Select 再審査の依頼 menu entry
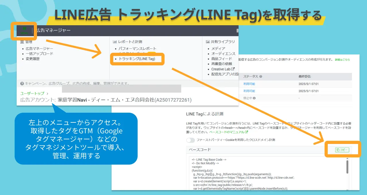The image size is (367, 195). coord(222,64)
